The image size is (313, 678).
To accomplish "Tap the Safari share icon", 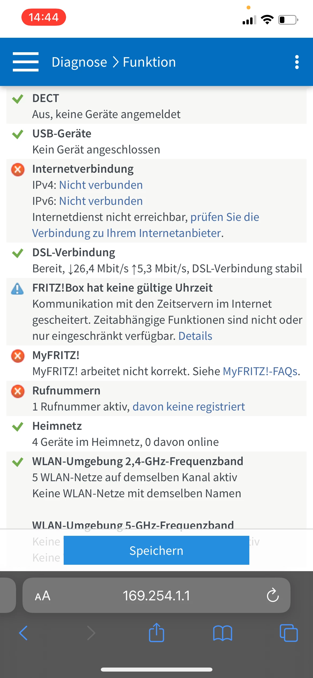I will (156, 633).
